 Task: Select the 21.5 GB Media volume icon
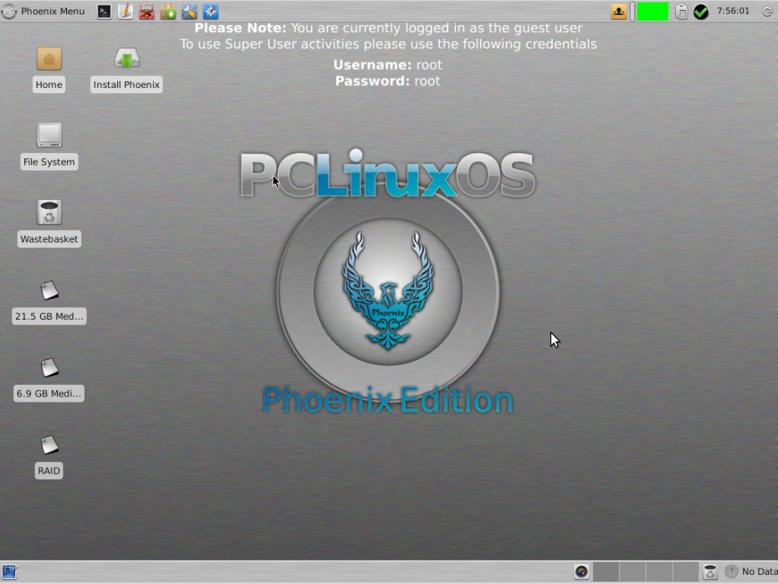point(49,302)
